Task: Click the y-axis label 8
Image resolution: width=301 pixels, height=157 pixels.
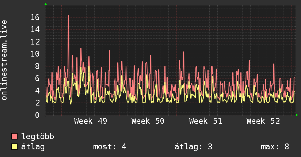Action: tap(37, 66)
